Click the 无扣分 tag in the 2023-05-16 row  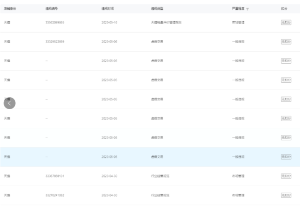coord(286,22)
